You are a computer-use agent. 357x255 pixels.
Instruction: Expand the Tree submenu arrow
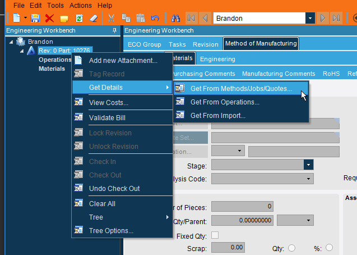pos(168,217)
